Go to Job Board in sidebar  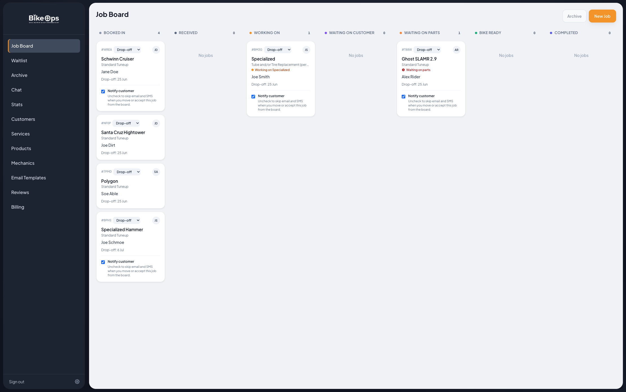point(44,46)
